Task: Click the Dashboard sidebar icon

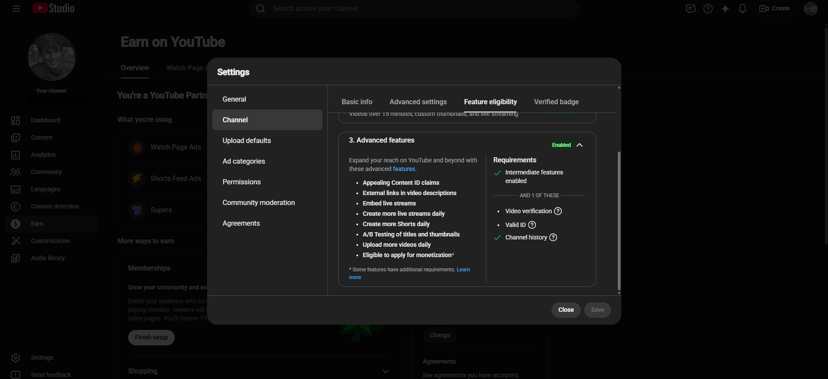Action: [x=16, y=121]
